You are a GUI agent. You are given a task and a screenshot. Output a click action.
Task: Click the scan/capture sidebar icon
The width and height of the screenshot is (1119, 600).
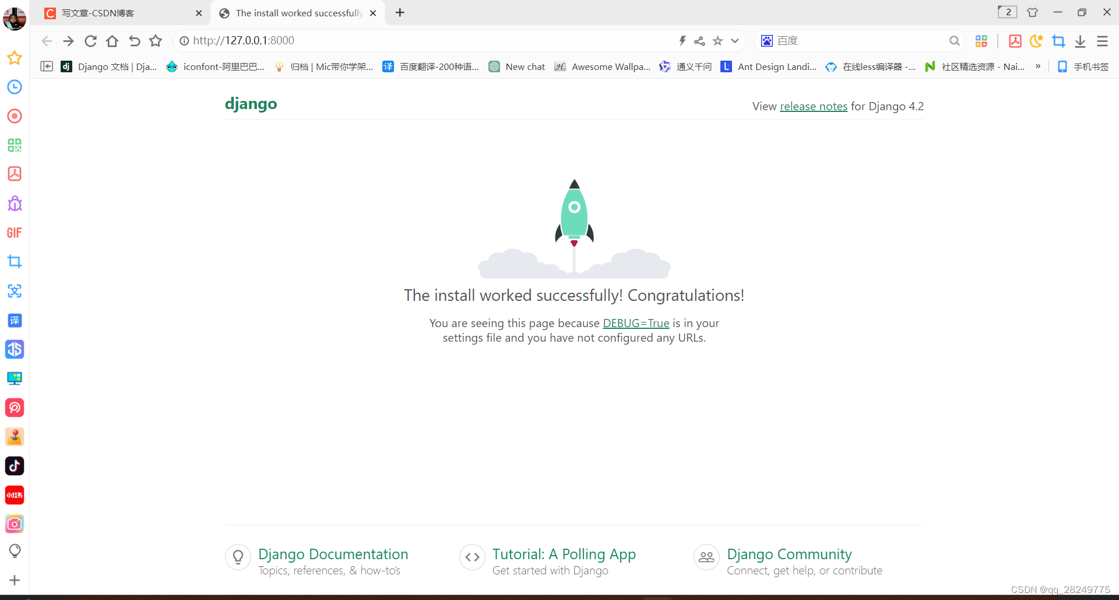point(15,291)
